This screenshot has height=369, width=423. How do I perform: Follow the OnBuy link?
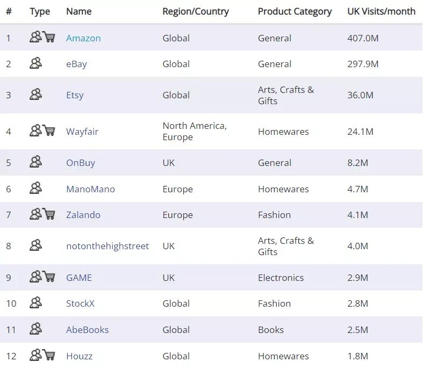(x=81, y=163)
